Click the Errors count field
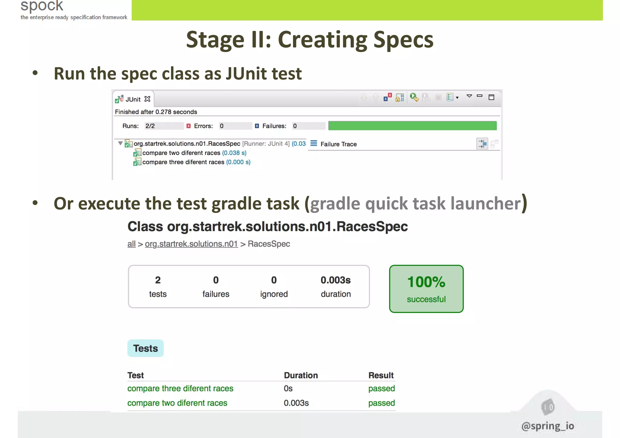This screenshot has width=620, height=438. (235, 126)
